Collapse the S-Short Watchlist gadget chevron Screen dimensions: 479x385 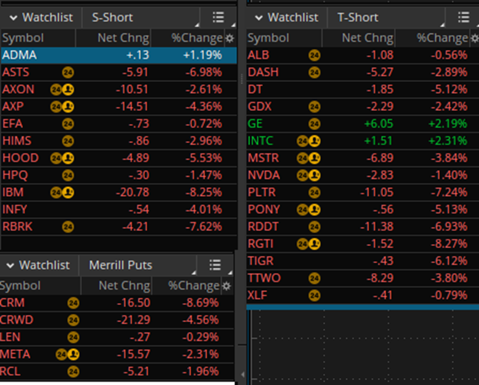(x=13, y=18)
